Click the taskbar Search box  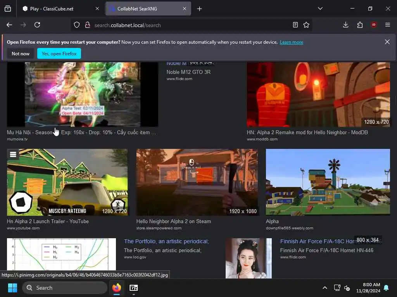click(65, 288)
